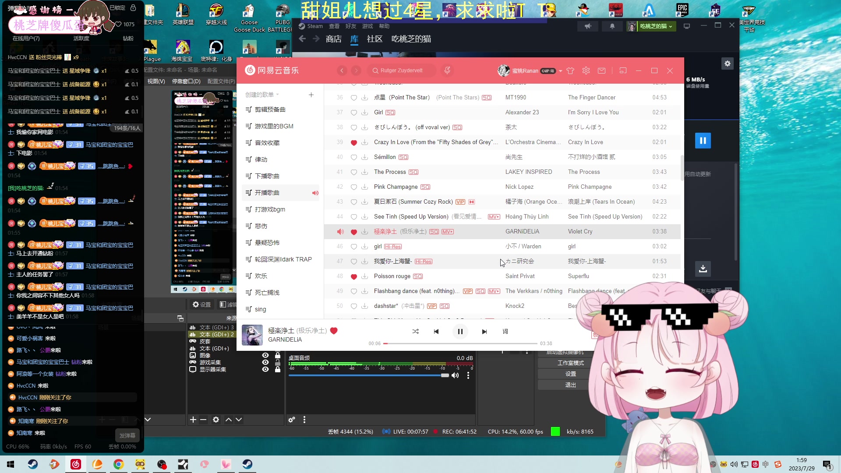841x473 pixels.
Task: Mute 桌面音频 speaker in OBS mixer
Action: [x=456, y=375]
